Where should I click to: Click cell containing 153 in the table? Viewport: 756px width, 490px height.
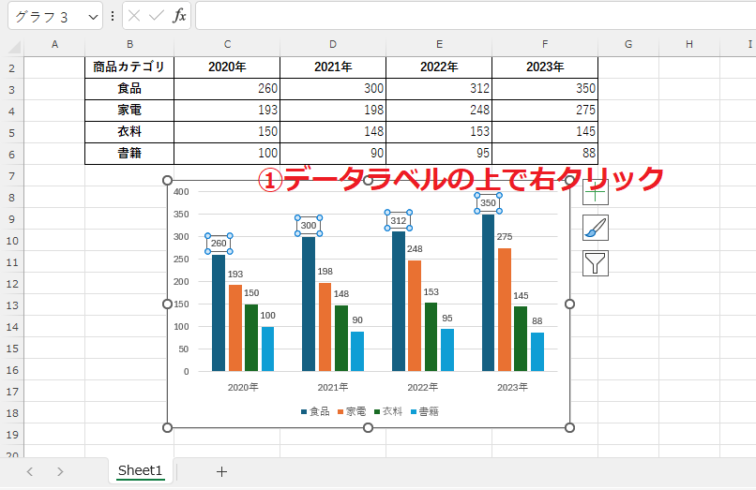point(439,131)
